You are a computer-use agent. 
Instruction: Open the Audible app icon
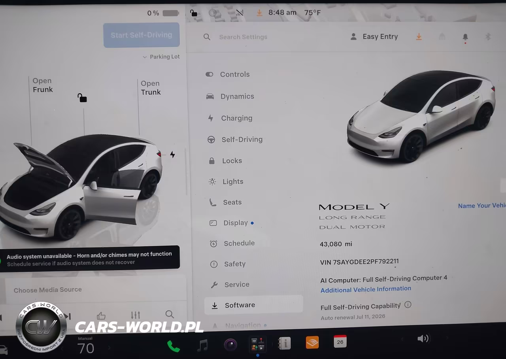pos(312,342)
